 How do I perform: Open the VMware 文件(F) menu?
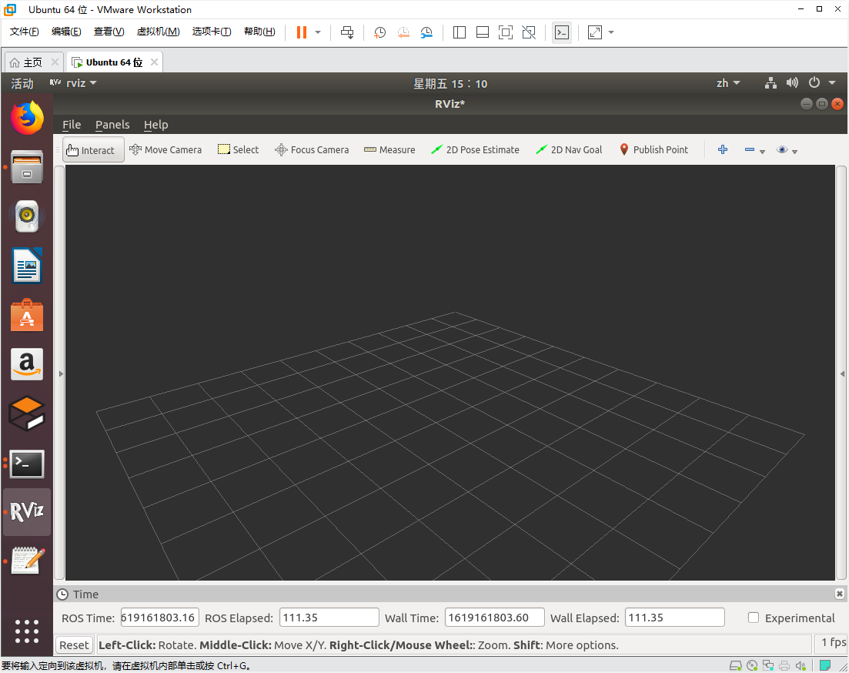[25, 32]
